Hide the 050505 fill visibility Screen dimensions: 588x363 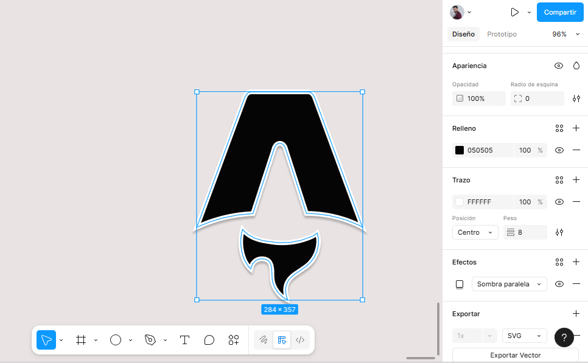[x=559, y=150]
